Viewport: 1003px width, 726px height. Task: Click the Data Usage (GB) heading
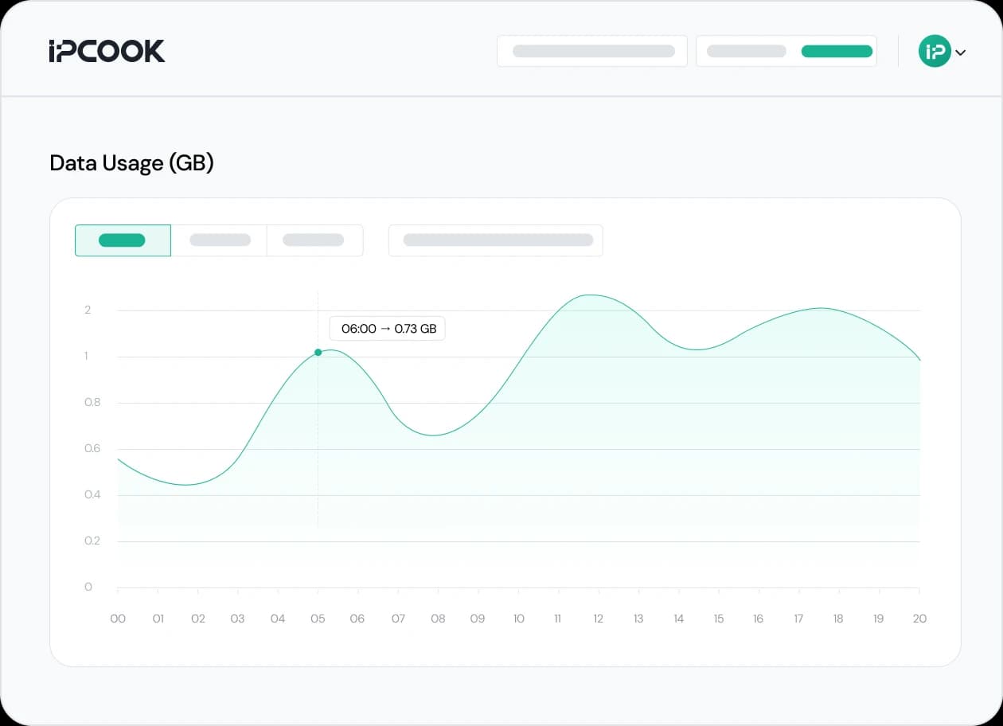click(x=131, y=163)
